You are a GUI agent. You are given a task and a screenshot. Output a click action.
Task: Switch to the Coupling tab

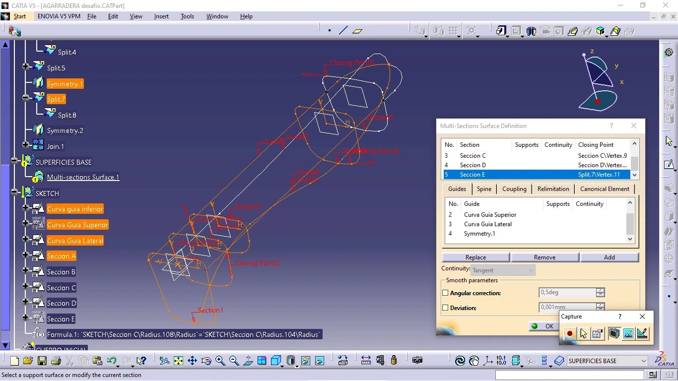514,189
